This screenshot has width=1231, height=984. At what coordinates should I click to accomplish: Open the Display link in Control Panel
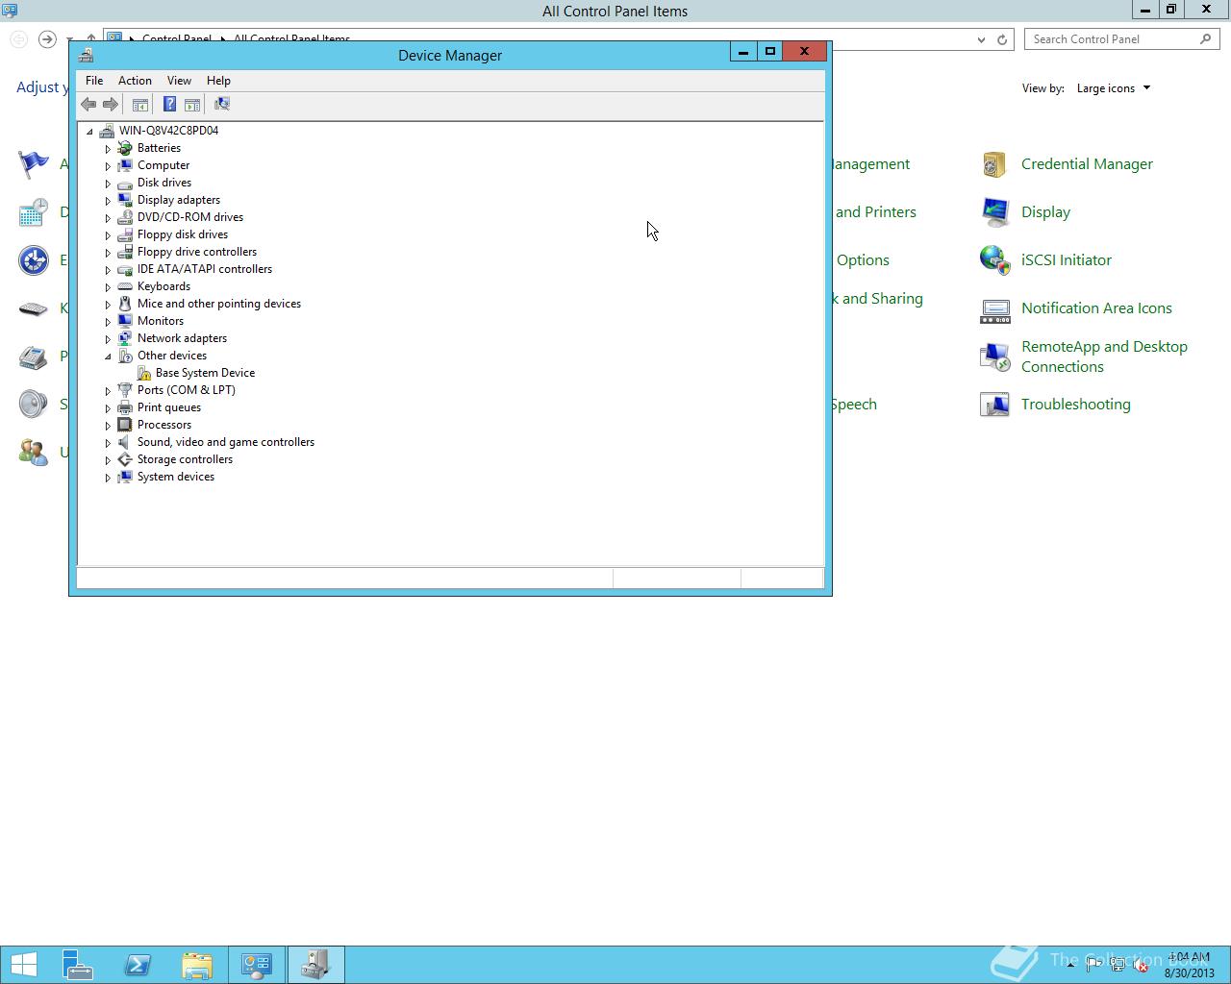[1045, 212]
